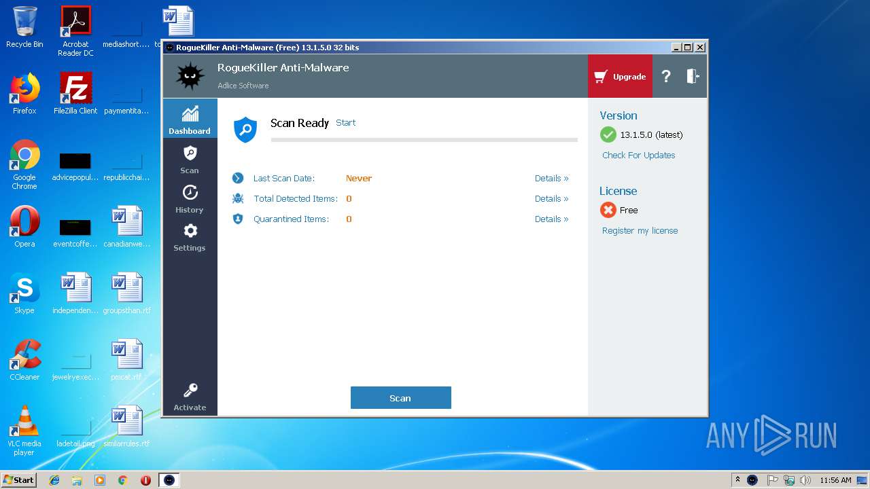
Task: Click the red Free license X icon
Action: [608, 210]
